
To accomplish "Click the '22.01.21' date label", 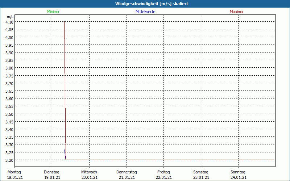I will tap(164, 177).
